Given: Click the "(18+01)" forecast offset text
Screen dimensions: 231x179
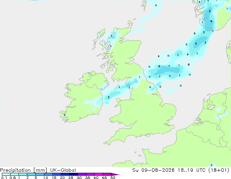Looking at the screenshot, I should click(219, 170).
